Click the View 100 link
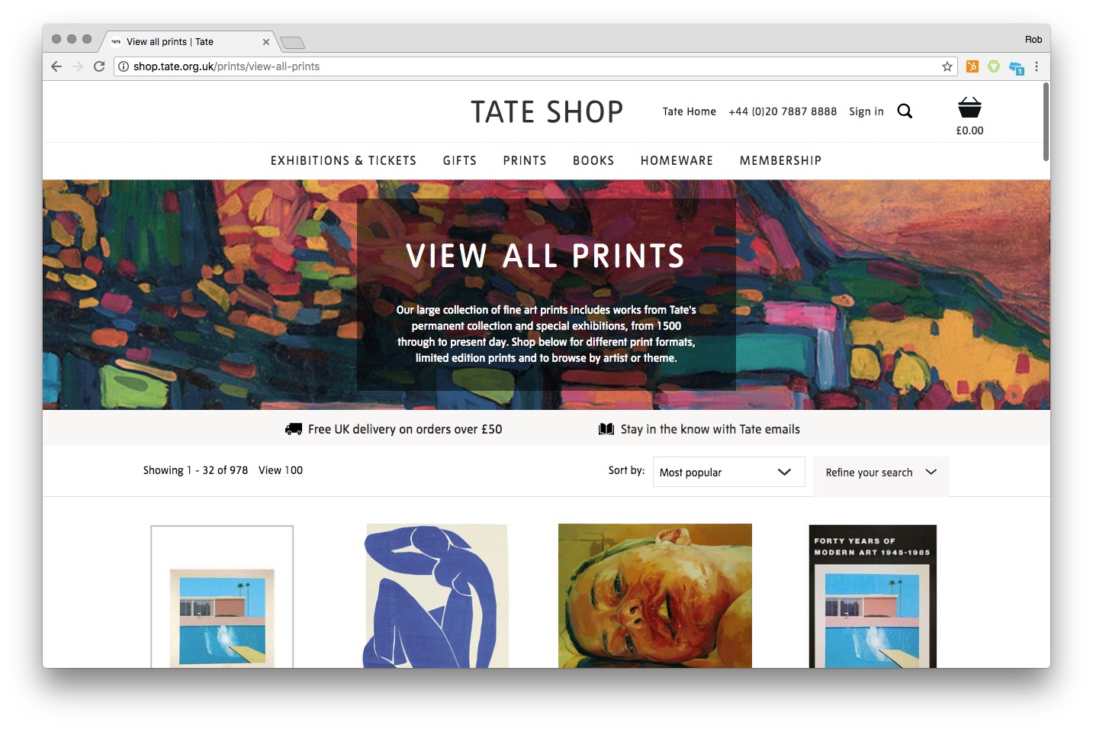 [x=281, y=470]
